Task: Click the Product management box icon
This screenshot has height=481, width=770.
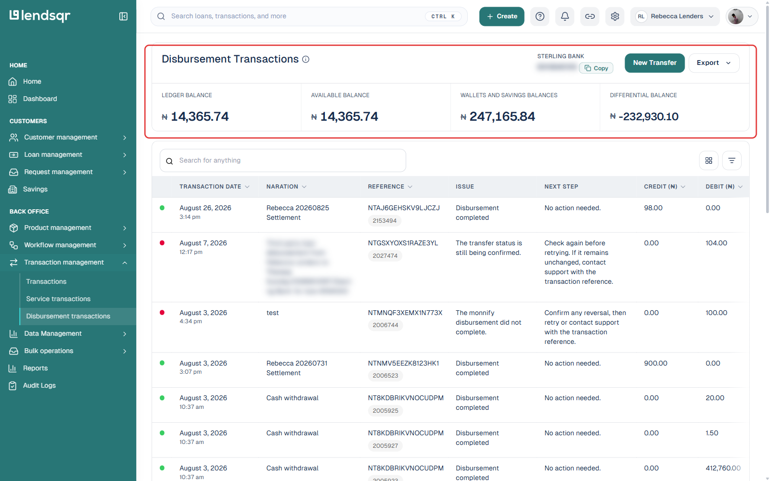Action: (13, 228)
